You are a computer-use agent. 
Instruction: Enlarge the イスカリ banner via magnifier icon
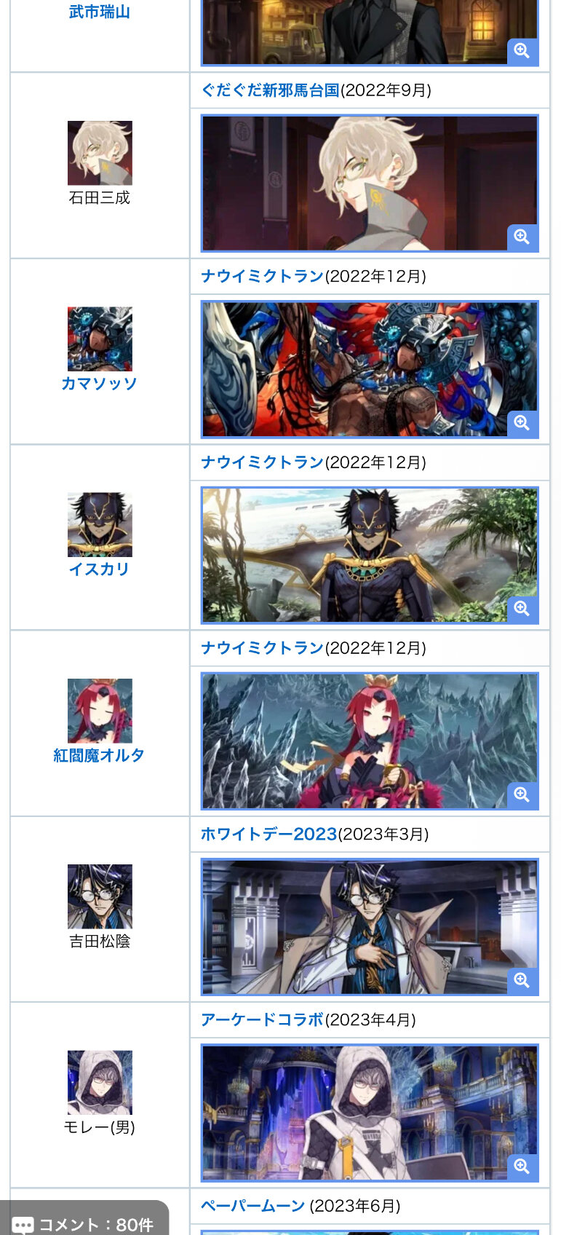click(x=522, y=608)
